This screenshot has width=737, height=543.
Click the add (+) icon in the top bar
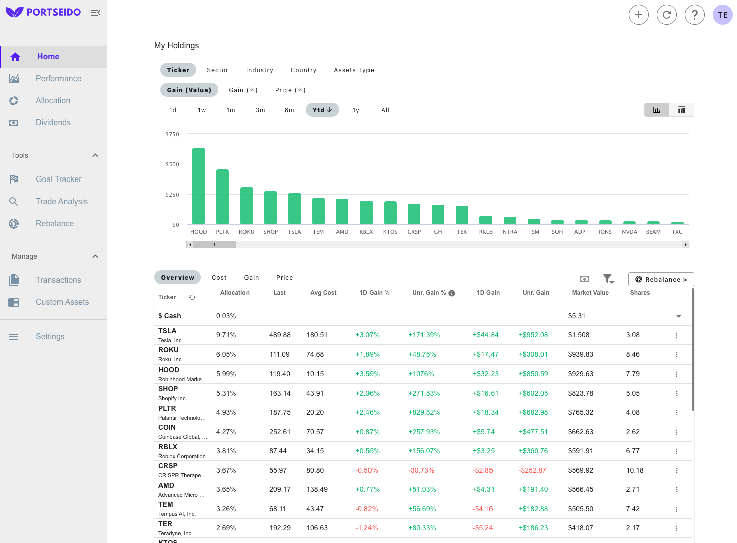coord(638,15)
